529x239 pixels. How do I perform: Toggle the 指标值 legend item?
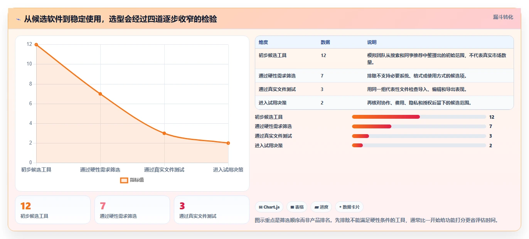click(x=132, y=180)
